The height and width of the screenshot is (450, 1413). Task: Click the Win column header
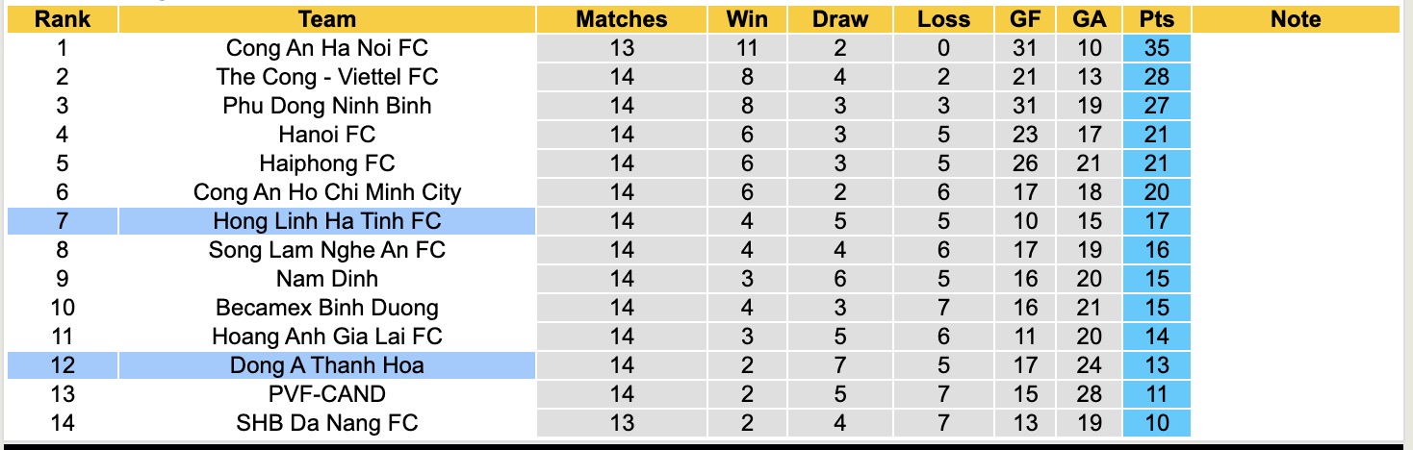pos(746,19)
